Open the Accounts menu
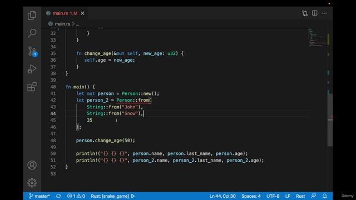The height and width of the screenshot is (200, 356). 32,165
